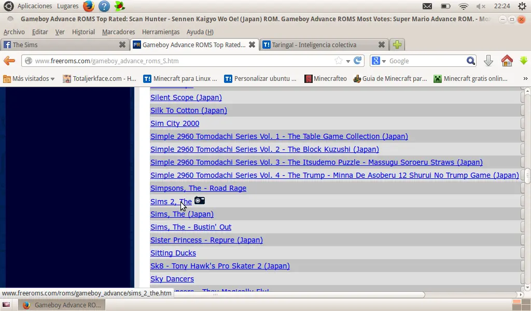Click the show desktop icon in bottom panel

pos(6,305)
